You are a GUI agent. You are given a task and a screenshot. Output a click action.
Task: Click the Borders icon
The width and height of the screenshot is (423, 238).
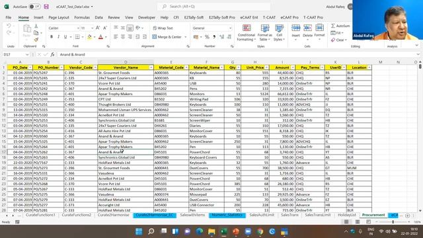[77, 37]
